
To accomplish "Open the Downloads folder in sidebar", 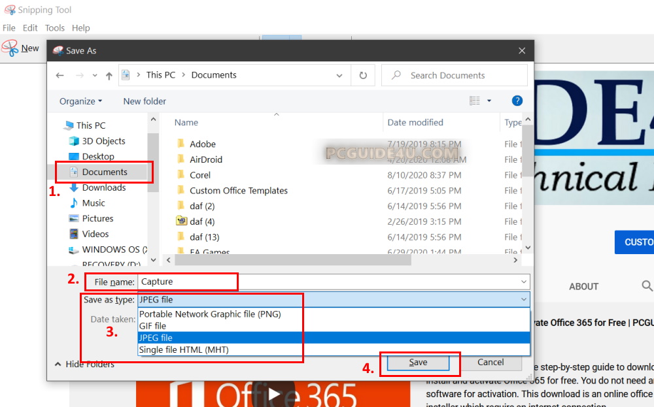I will pos(103,187).
